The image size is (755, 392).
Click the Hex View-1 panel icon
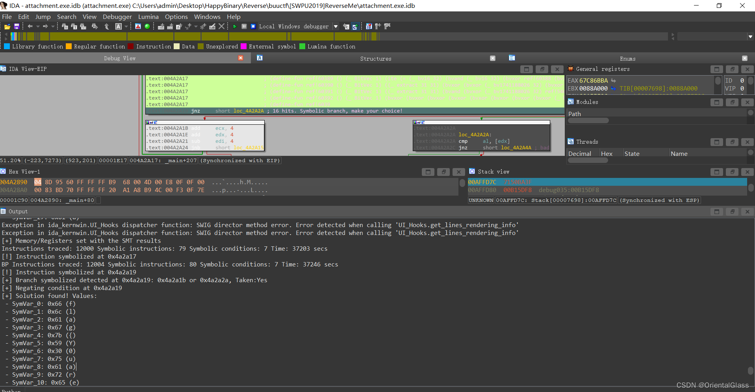(x=3, y=172)
